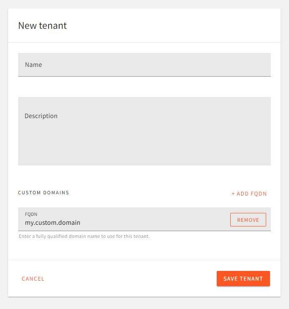Focus the Description text area

[x=144, y=131]
